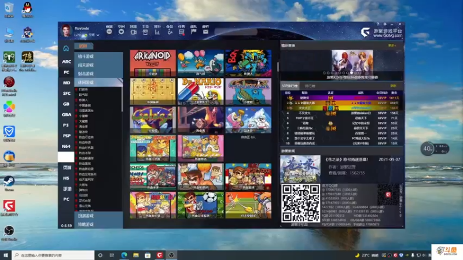The width and height of the screenshot is (463, 260).
Task: Open the KOF banner in events panel
Action: 352,62
